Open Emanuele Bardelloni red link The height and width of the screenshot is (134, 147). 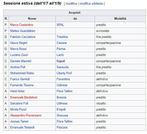coord(24,97)
